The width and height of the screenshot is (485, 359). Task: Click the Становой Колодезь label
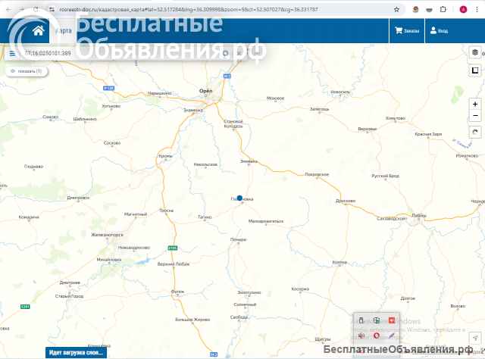pyautogui.click(x=233, y=124)
